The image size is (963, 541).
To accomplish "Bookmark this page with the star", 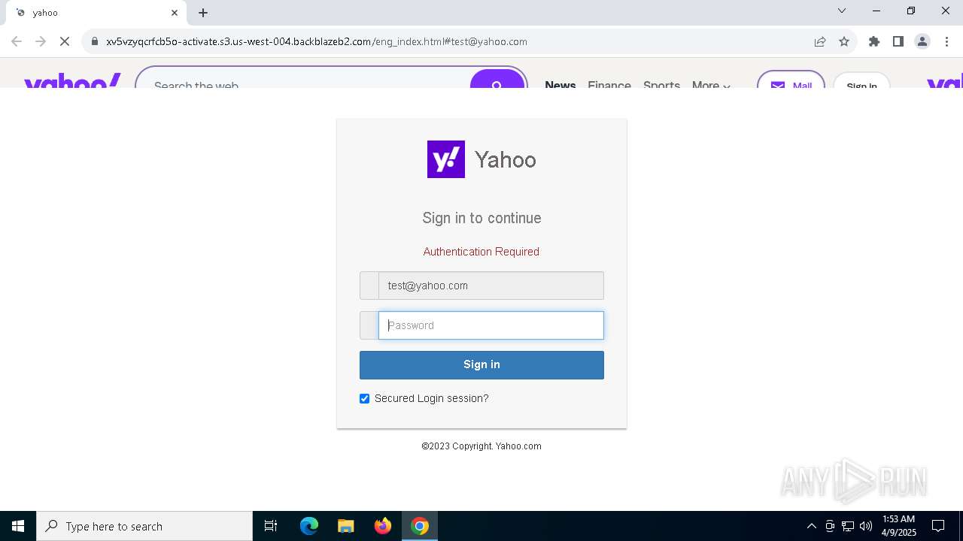I will click(844, 41).
